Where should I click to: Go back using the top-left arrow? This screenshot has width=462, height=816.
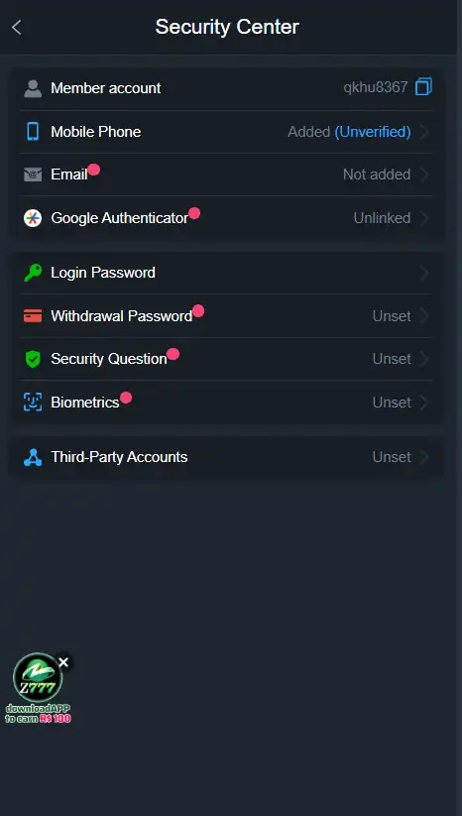(17, 27)
